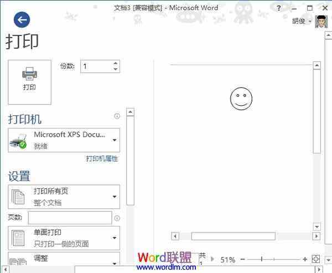Image resolution: width=332 pixels, height=273 pixels.
Task: Expand the 单面打印 one-sided printing dropdown
Action: (x=64, y=238)
